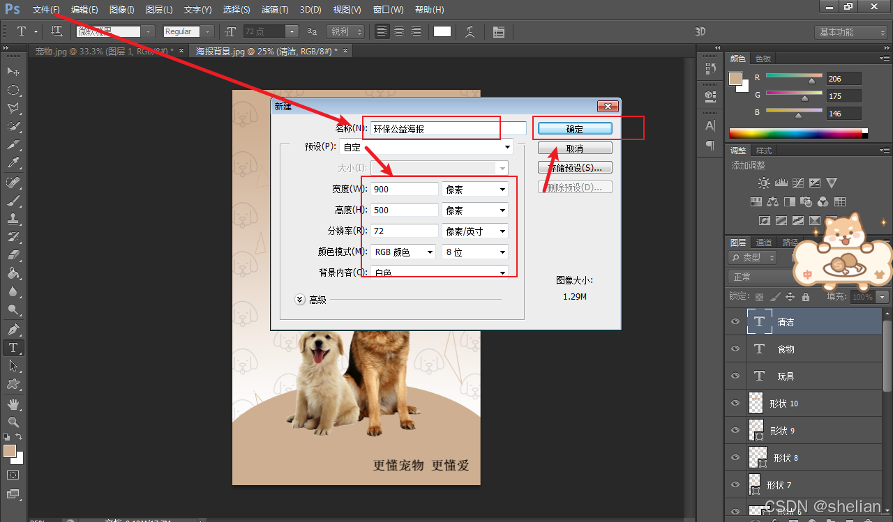Toggle visibility of 形状 7 layer

[735, 484]
